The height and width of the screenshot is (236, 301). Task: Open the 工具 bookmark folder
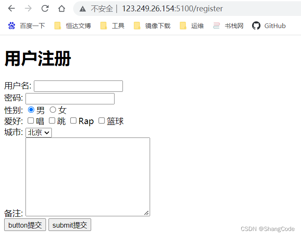coord(112,26)
